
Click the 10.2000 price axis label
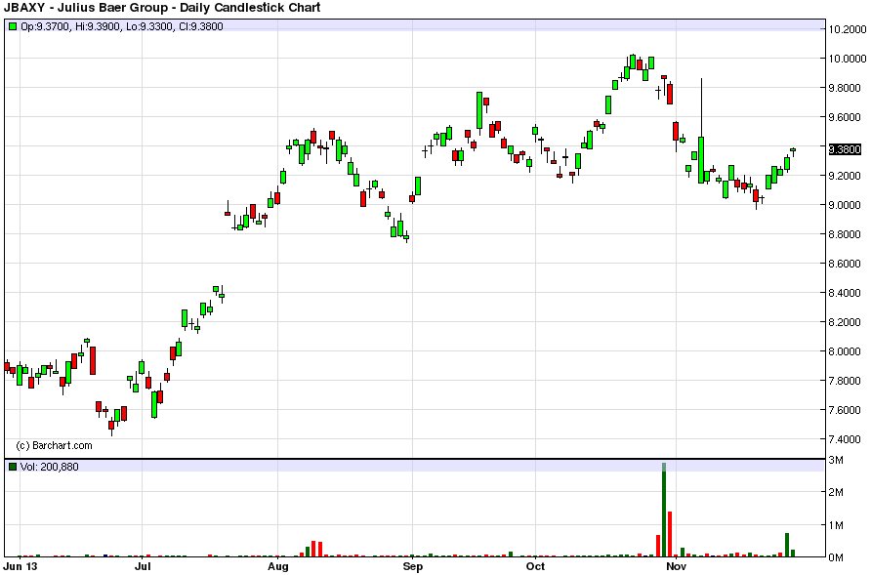click(x=848, y=29)
